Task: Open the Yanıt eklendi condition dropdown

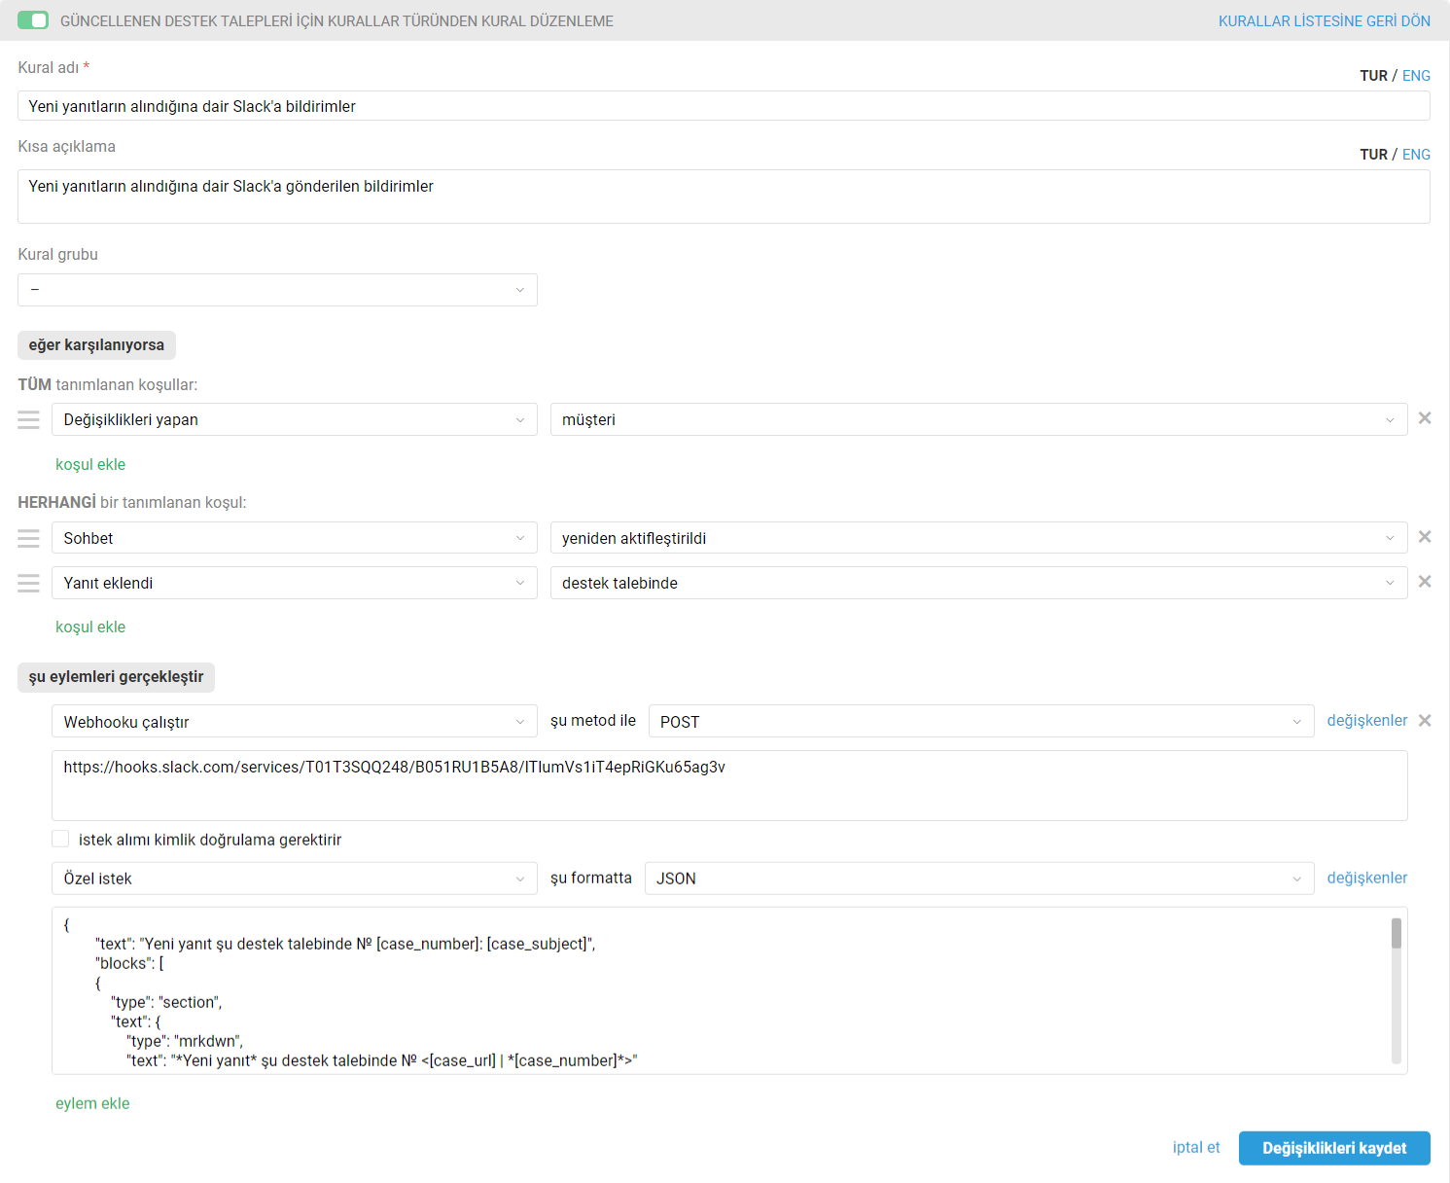Action: (295, 583)
